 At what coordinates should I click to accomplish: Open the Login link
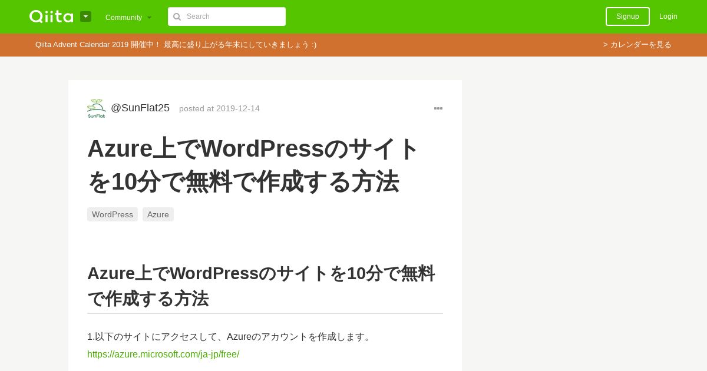pos(668,16)
